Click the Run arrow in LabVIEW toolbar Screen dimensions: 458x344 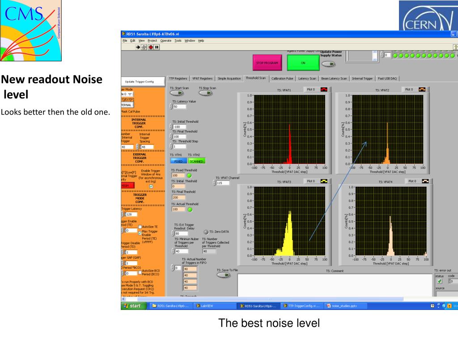[138, 47]
